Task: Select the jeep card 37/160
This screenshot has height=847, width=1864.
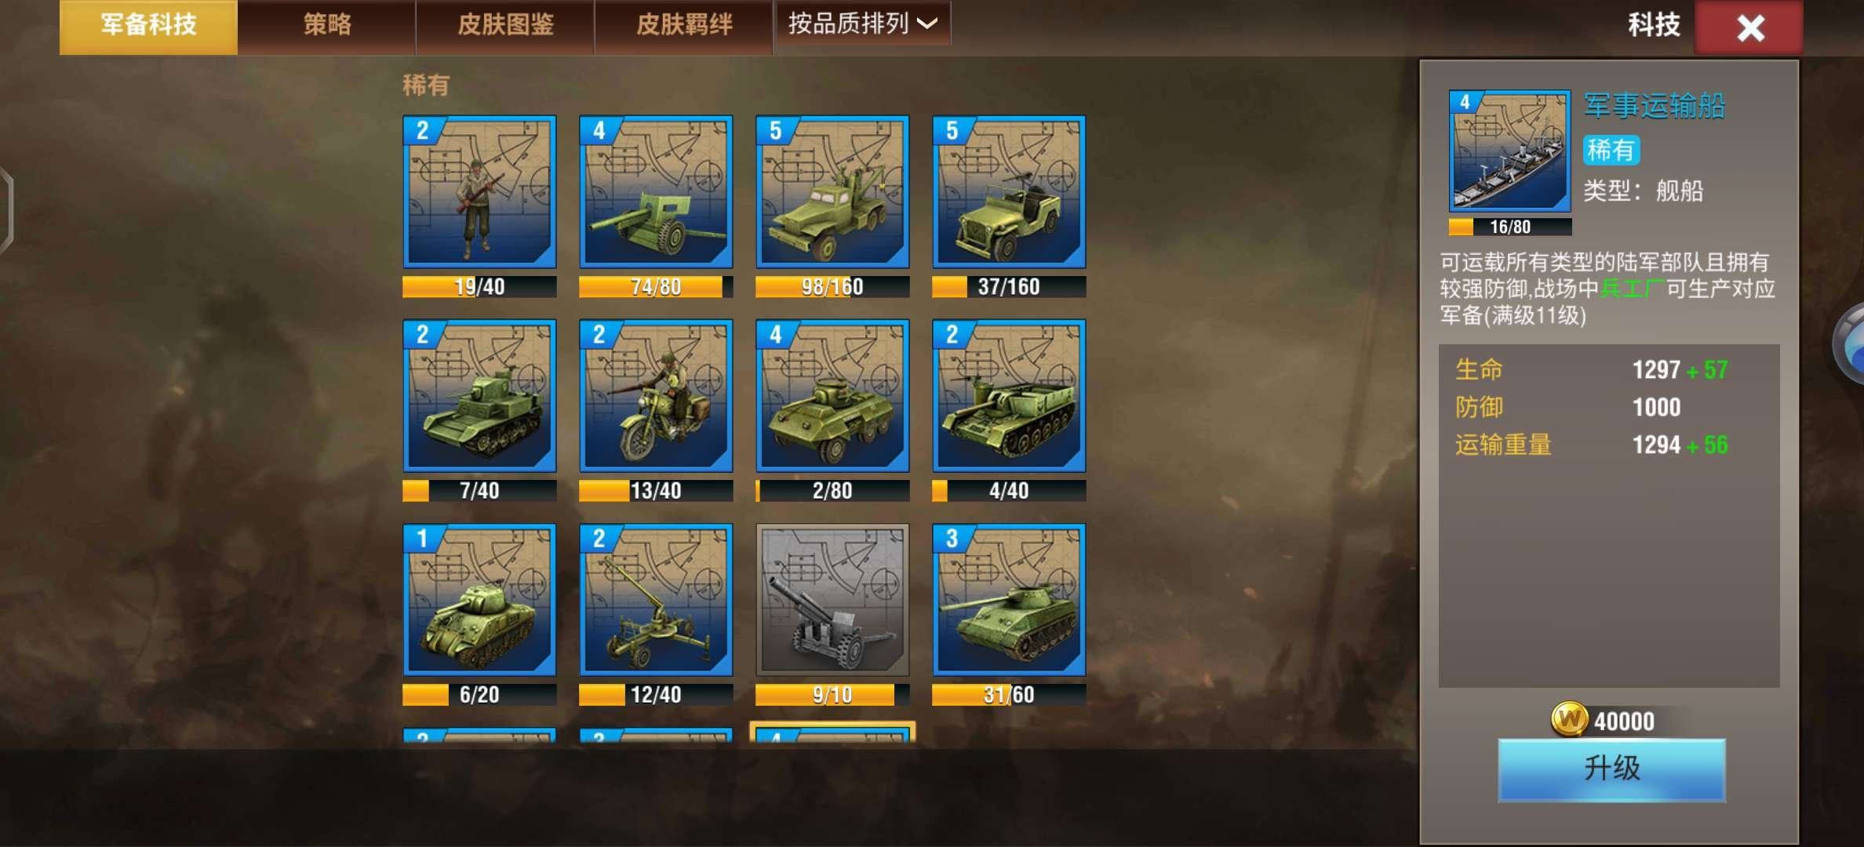Action: point(1009,192)
